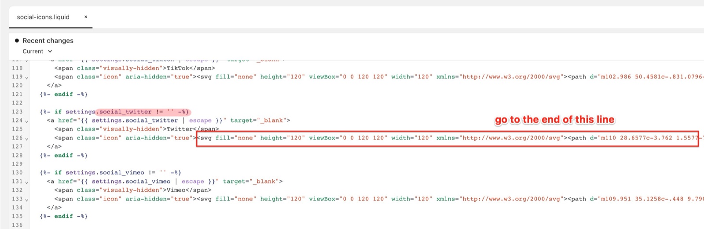The image size is (704, 229).
Task: Collapse code fold arrow at line 119
Action: [x=27, y=78]
